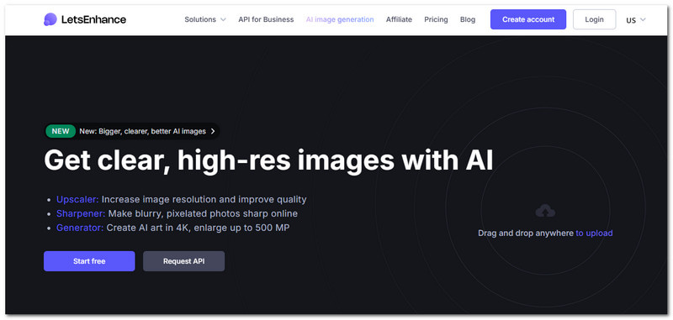Open the Pricing page

[x=436, y=19]
